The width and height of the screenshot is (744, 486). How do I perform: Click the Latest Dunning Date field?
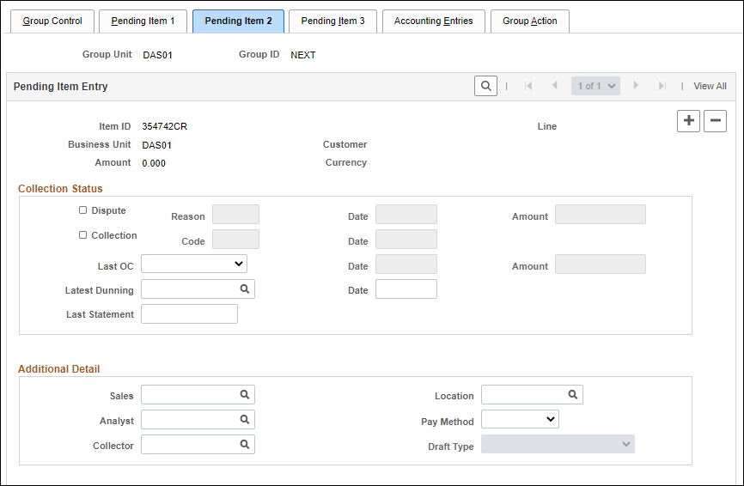406,289
